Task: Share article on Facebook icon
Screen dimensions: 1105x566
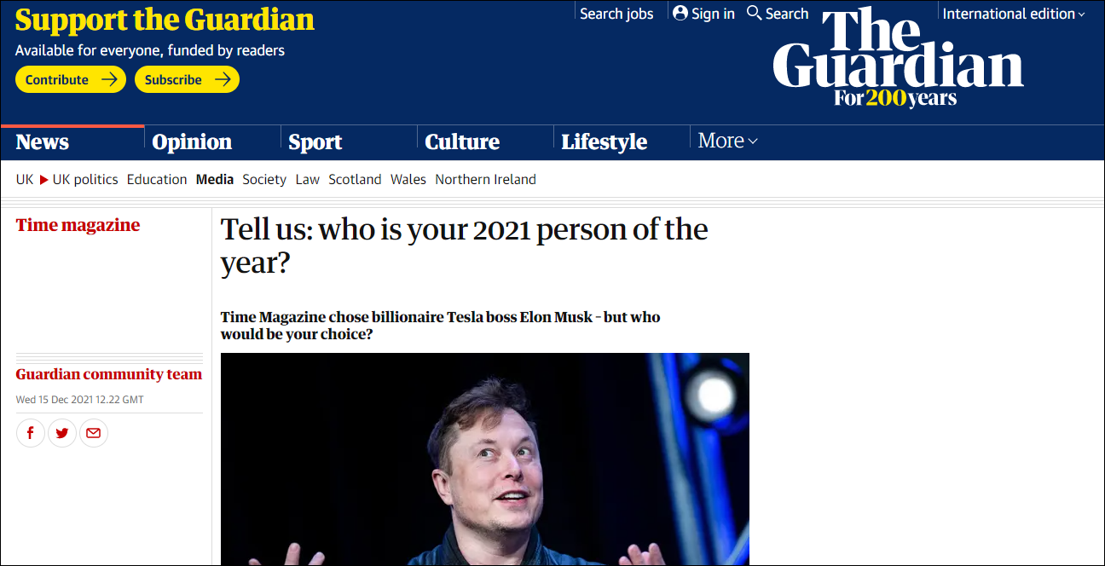Action: click(x=30, y=433)
